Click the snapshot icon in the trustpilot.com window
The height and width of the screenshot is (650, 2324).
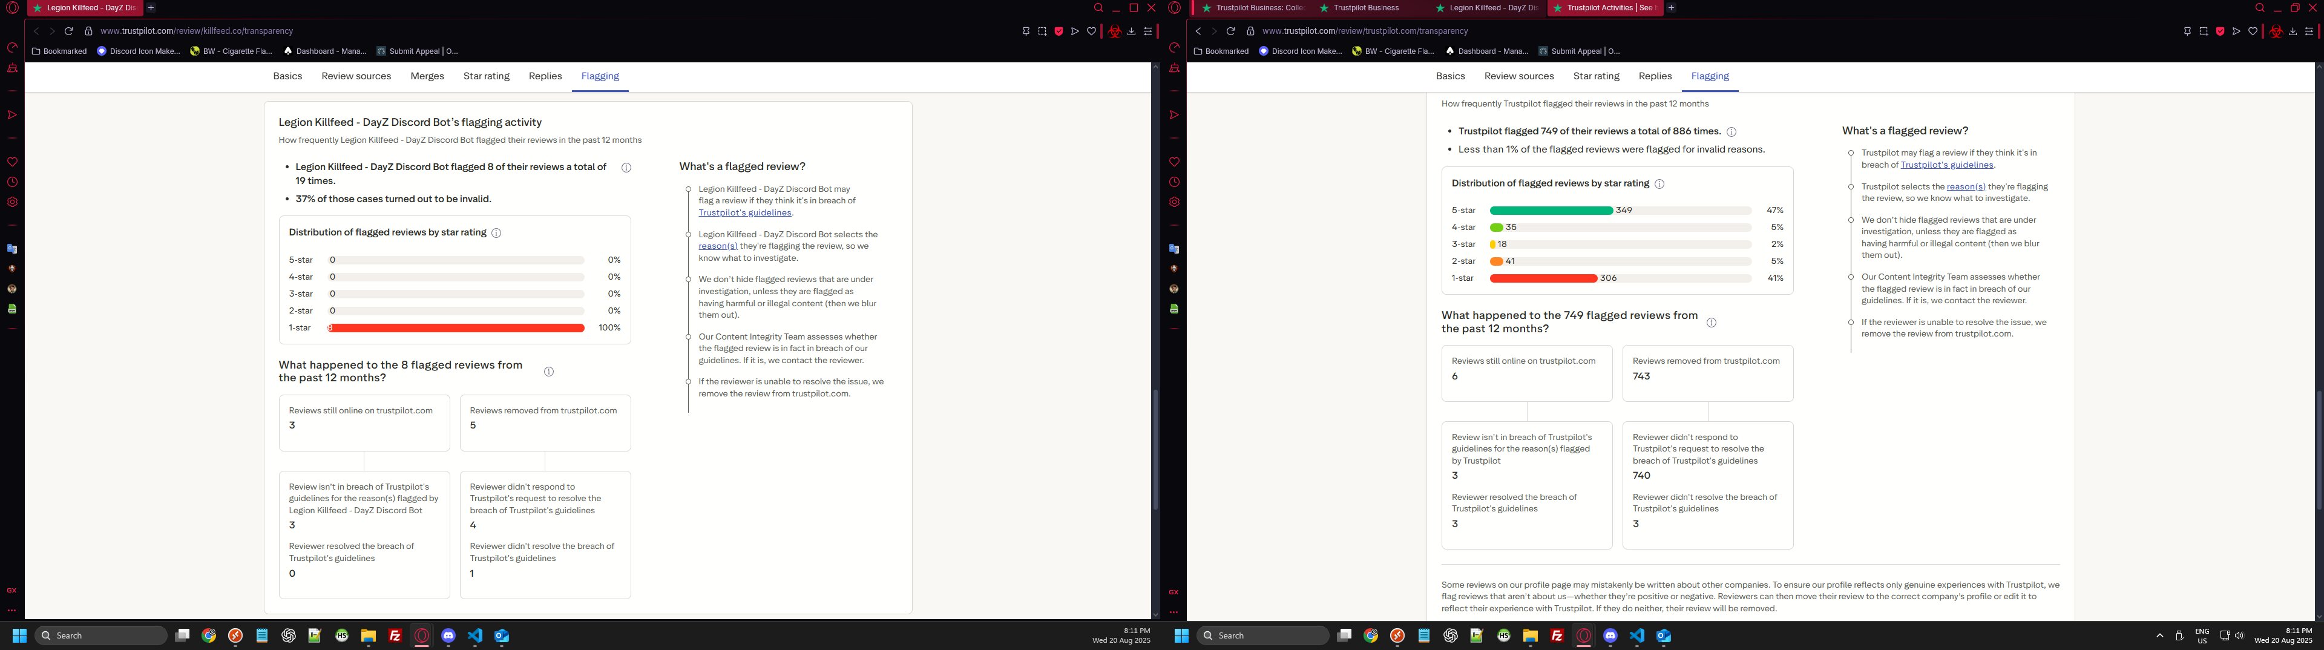click(2204, 31)
